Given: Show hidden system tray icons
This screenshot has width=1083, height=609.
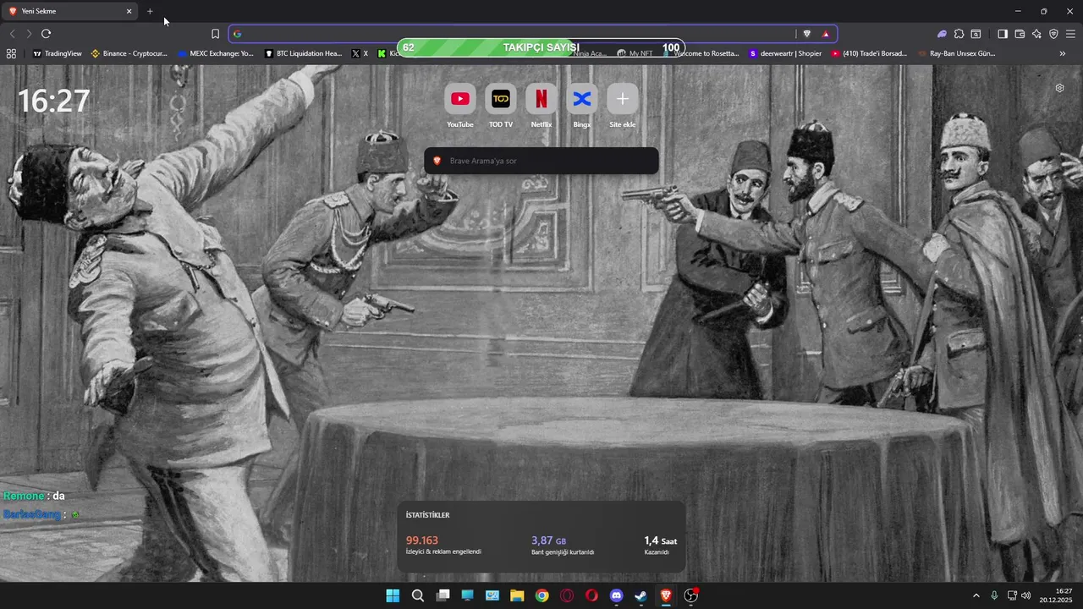Looking at the screenshot, I should [x=976, y=595].
